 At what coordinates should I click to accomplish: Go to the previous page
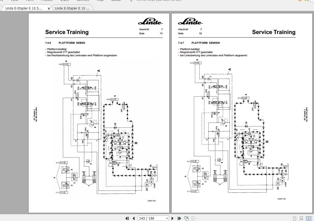133,218
